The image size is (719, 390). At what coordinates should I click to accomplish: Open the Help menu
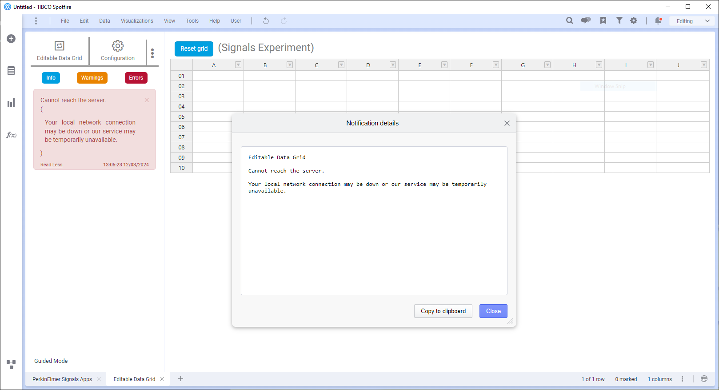215,21
